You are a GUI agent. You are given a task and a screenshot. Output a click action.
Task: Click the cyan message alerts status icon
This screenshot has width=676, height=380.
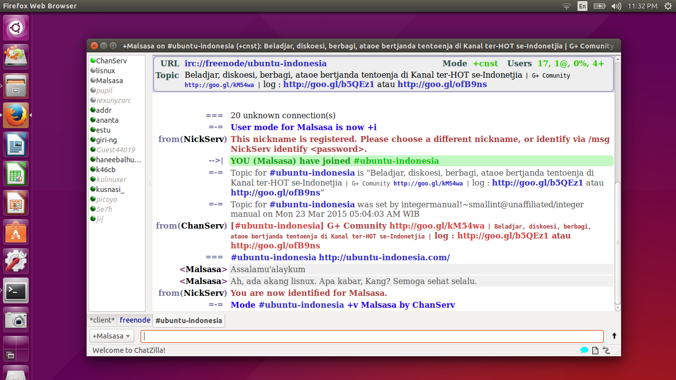coord(584,350)
